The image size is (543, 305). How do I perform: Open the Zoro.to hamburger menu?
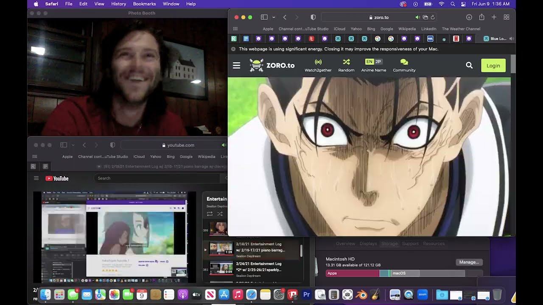tap(237, 66)
